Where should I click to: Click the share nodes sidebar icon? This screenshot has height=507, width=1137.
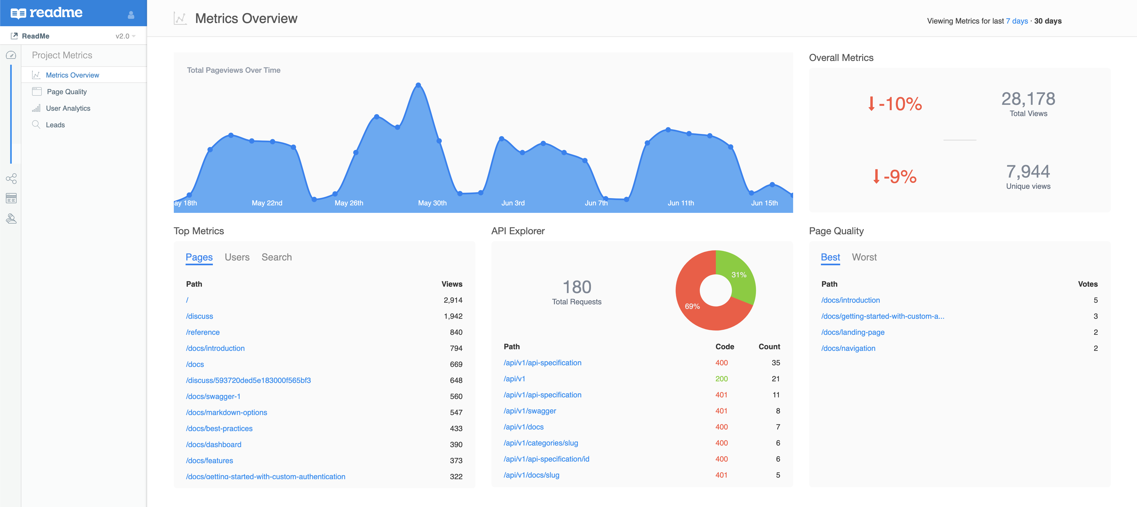(11, 179)
